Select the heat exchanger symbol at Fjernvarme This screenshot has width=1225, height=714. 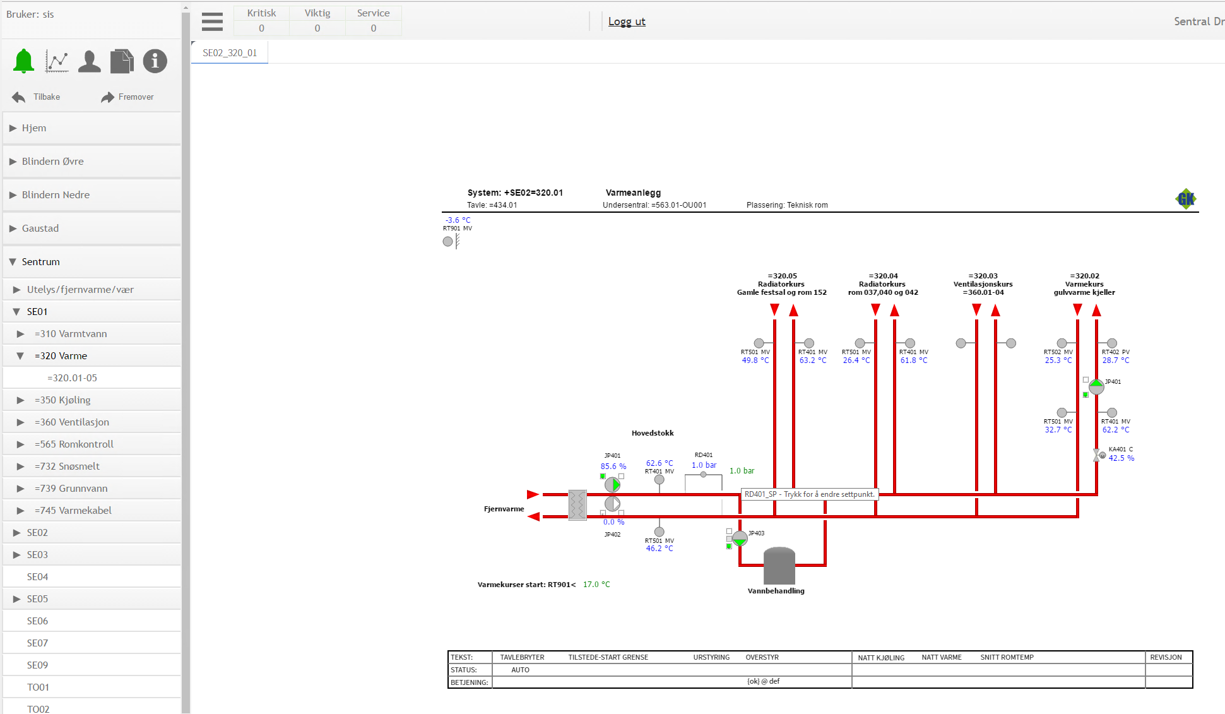tap(577, 505)
